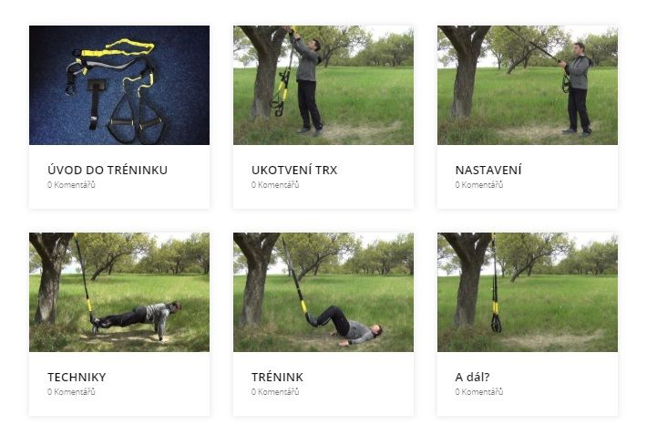Show comments for the TRÉNINK post
Viewport: 657px width, 446px height.
point(275,391)
